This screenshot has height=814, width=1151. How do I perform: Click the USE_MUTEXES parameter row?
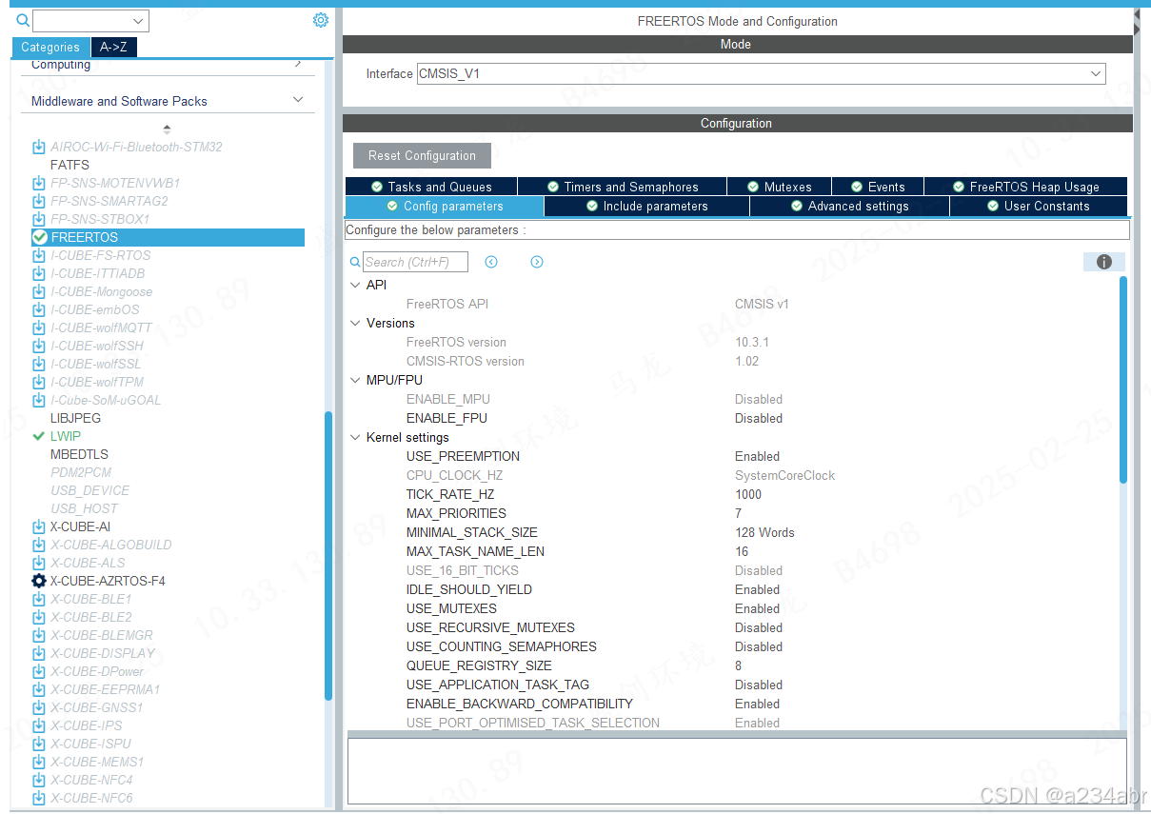tap(733, 608)
